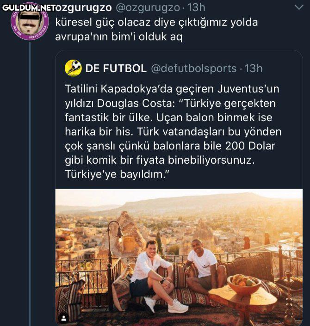Click the GULDUM.NET watermark
The image size is (310, 326).
click(x=29, y=7)
